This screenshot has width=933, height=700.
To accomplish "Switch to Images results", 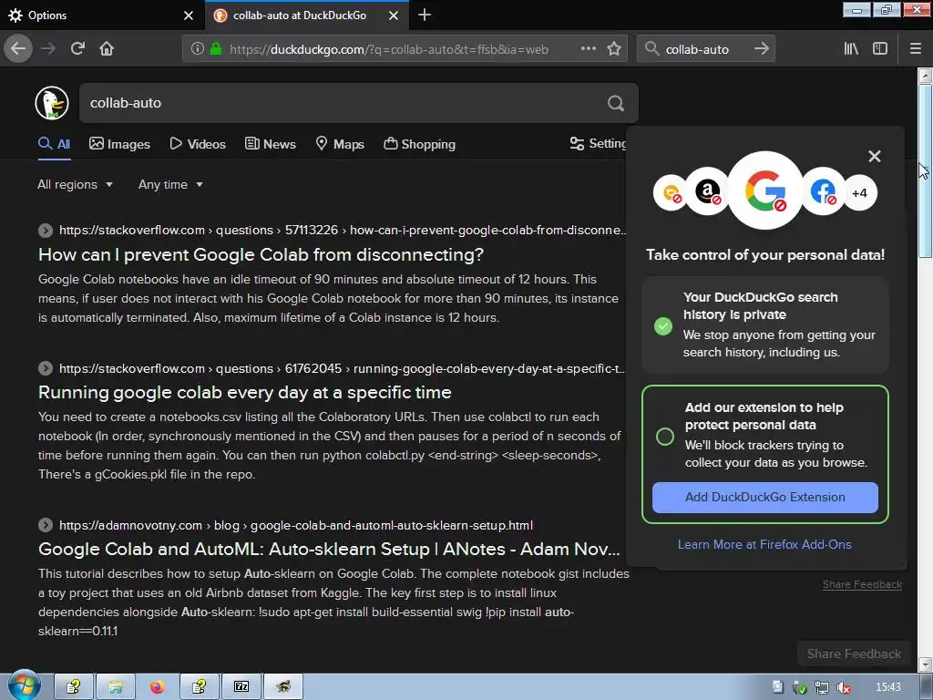I will [x=119, y=144].
